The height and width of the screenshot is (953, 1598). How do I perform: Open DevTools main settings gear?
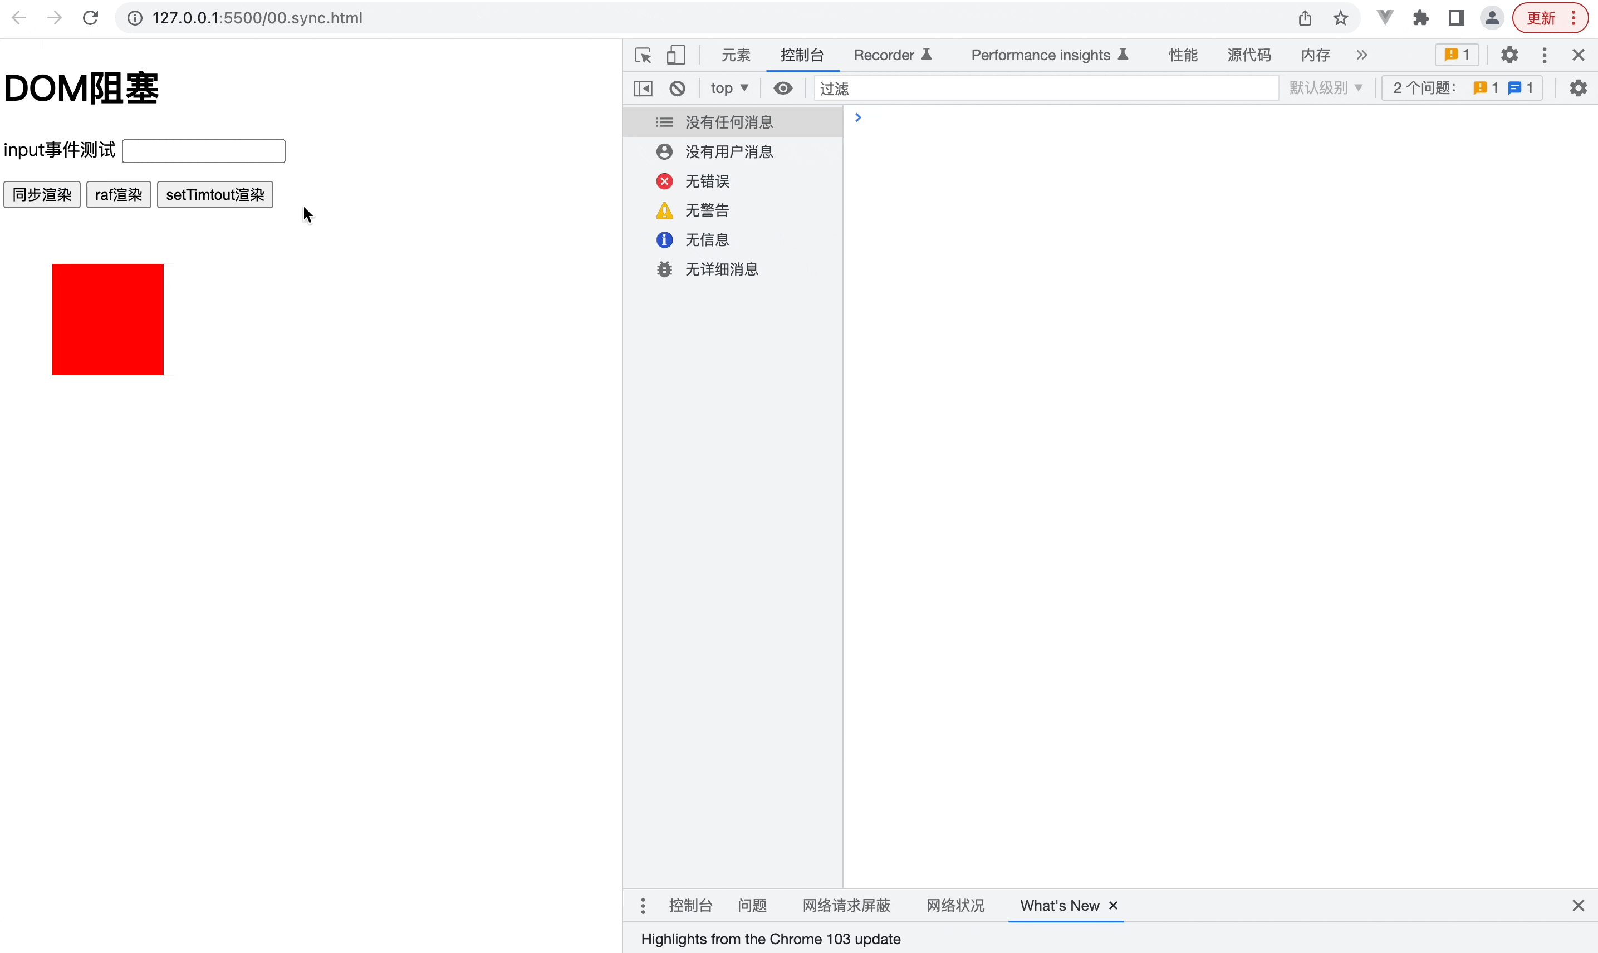[x=1509, y=55]
